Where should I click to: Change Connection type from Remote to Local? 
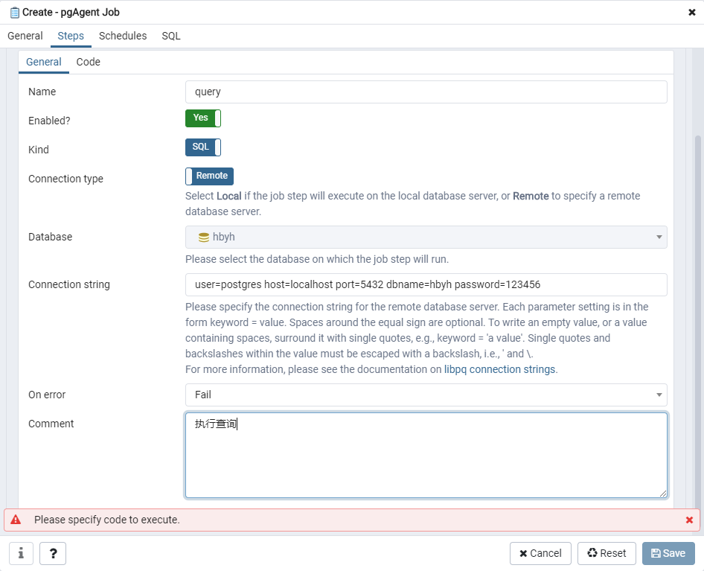(209, 176)
